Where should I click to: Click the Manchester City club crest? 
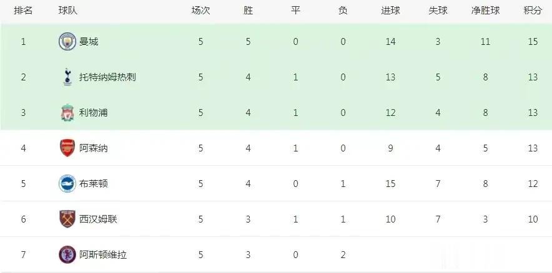click(67, 42)
